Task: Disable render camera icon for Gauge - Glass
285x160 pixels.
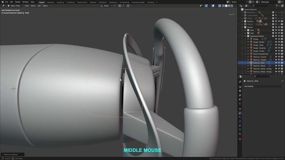Action: pos(282,45)
